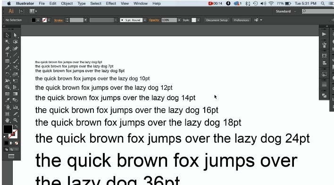Open the Opacity panel link
Image resolution: width=334 pixels, height=185 pixels.
154,20
